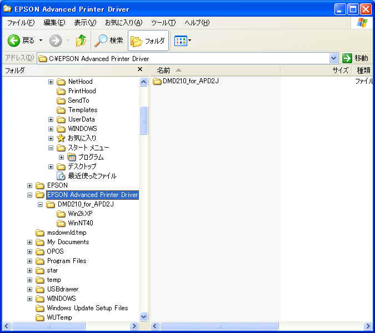
Task: Click the folder tree scroll up arrow
Action: click(x=143, y=82)
